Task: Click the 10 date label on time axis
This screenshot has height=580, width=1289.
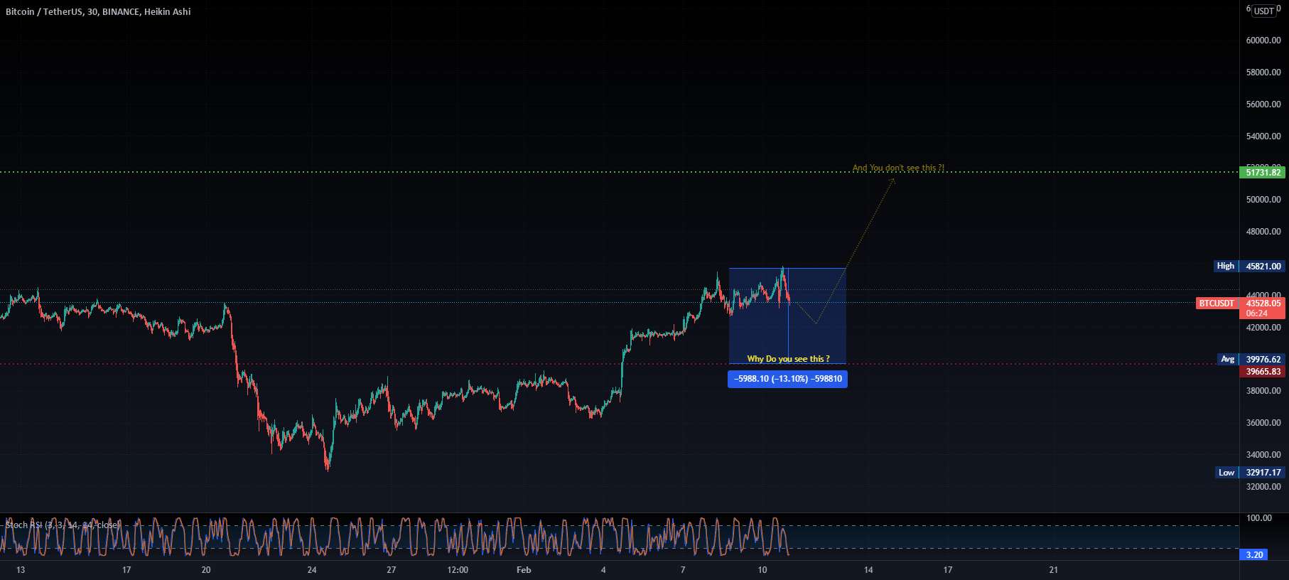Action: pos(762,570)
